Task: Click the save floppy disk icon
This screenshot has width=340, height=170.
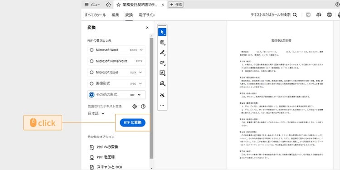Action: point(308,15)
